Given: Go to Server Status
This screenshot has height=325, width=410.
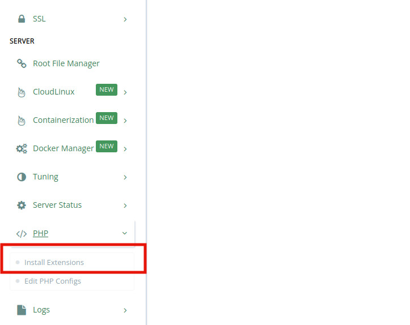Looking at the screenshot, I should click(x=57, y=205).
